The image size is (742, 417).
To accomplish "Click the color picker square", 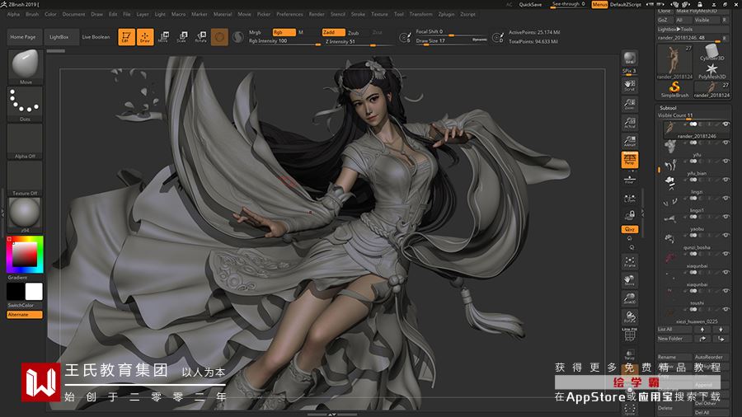I will click(25, 255).
